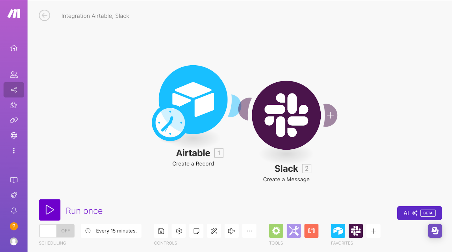Open the orange Help question mark

pyautogui.click(x=14, y=226)
